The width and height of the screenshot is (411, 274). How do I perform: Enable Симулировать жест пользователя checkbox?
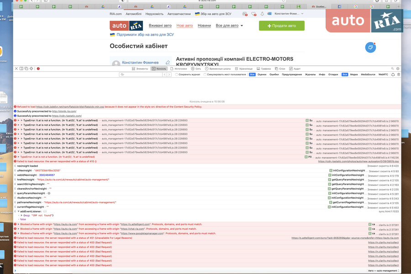pyautogui.click(x=205, y=74)
